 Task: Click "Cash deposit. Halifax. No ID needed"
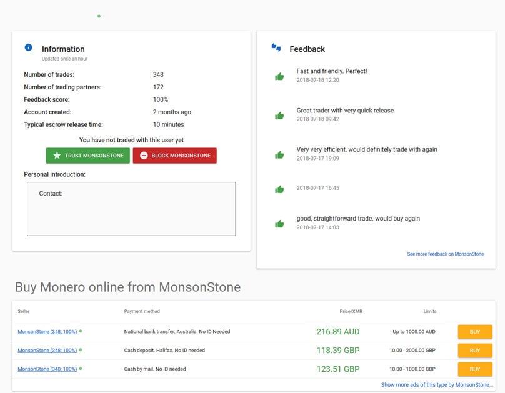pyautogui.click(x=164, y=350)
